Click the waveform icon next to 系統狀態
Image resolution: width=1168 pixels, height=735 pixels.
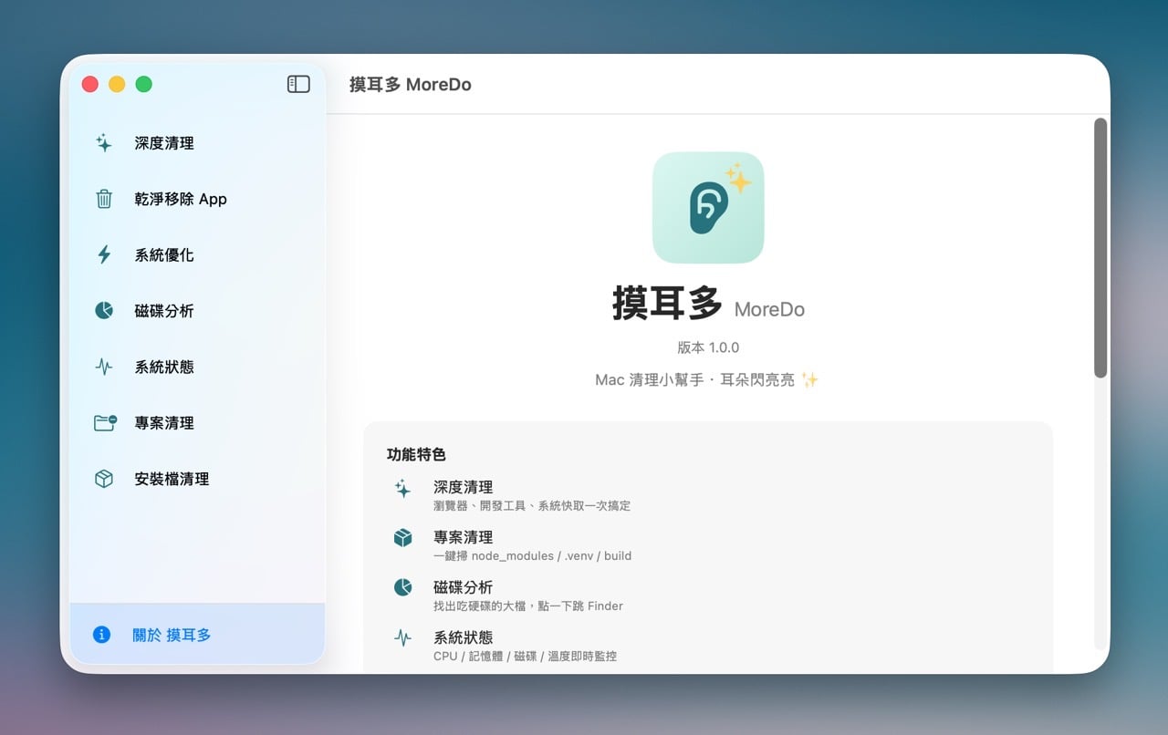pos(103,367)
